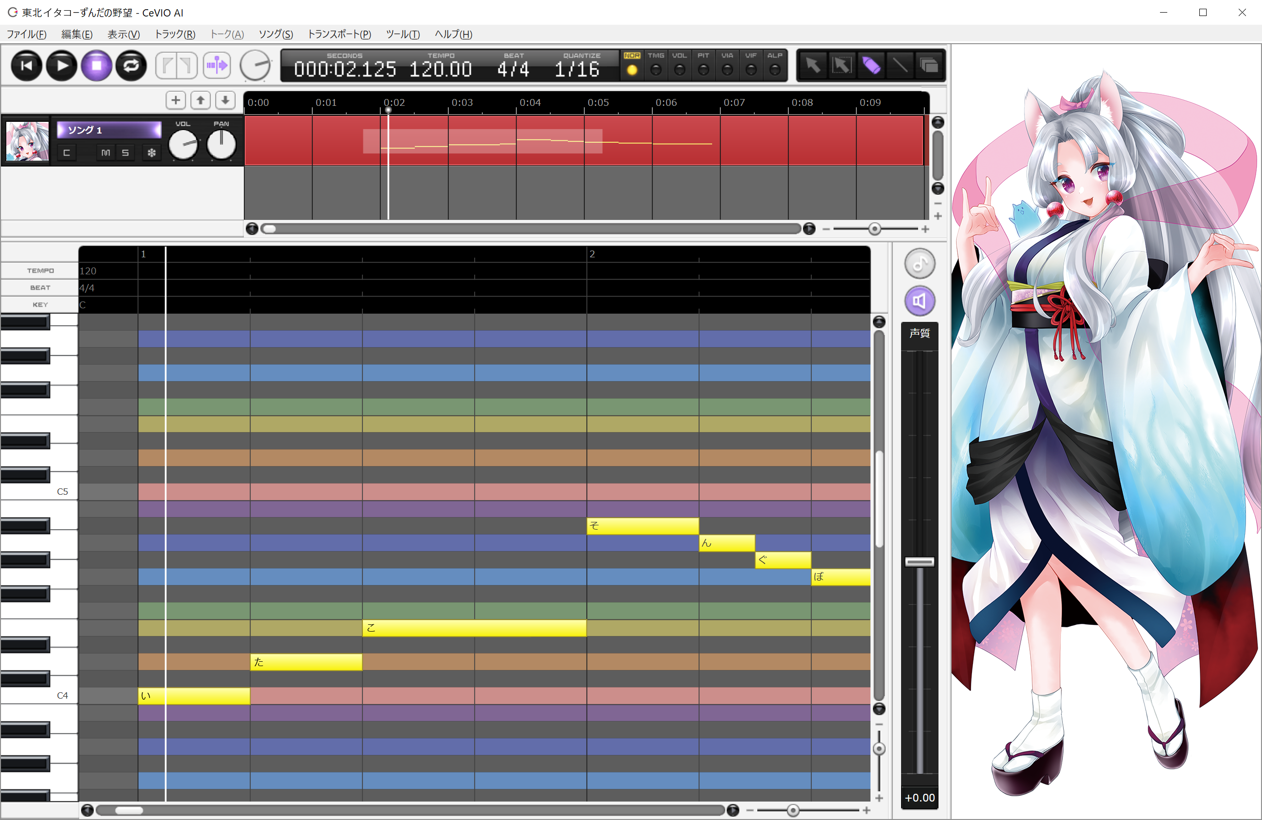Open the 編集(E) menu
The height and width of the screenshot is (820, 1262).
(77, 34)
